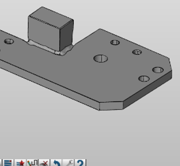The height and width of the screenshot is (166, 180).
Task: Click the blue question mark help icon
Action: 80,163
